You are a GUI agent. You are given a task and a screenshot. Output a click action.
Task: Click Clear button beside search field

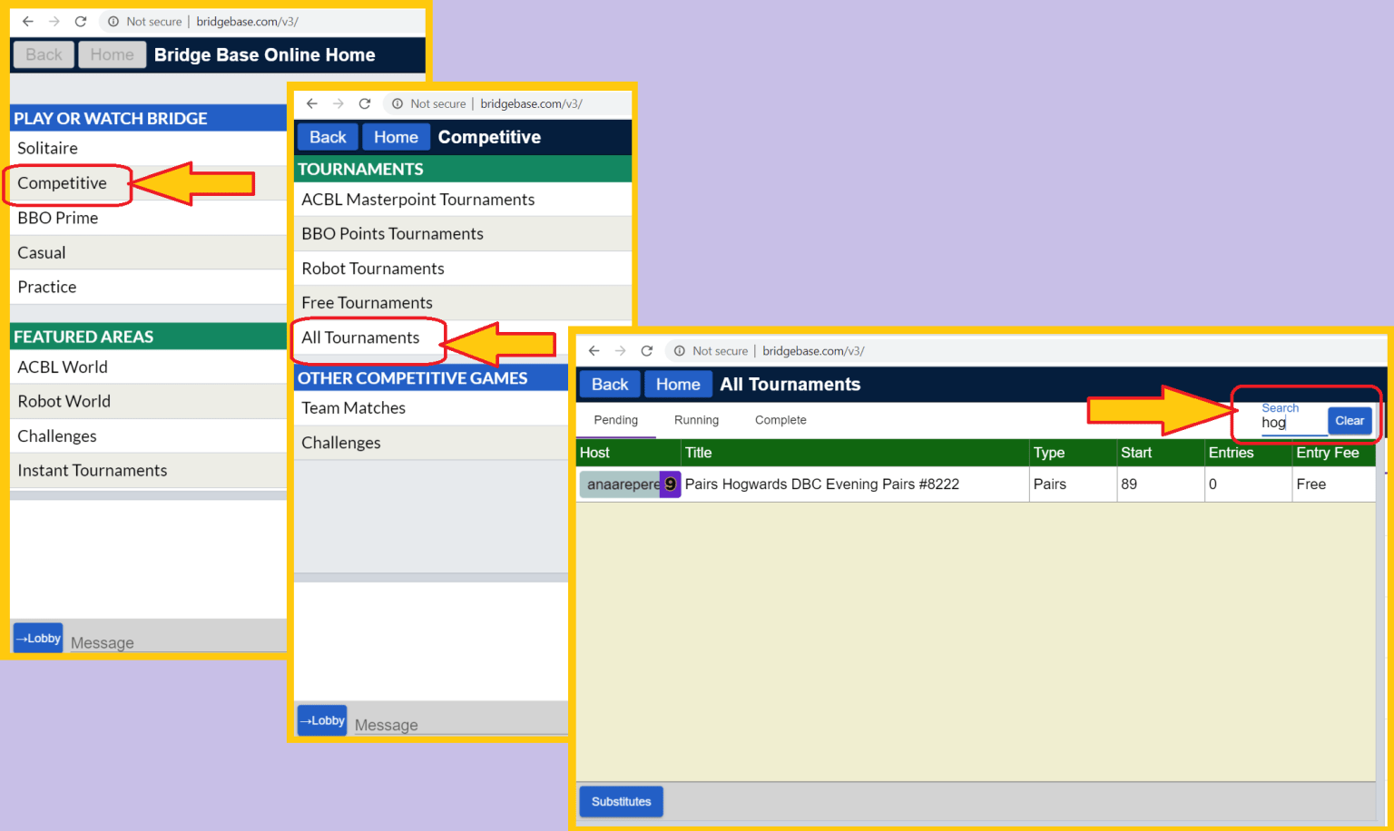pos(1349,421)
